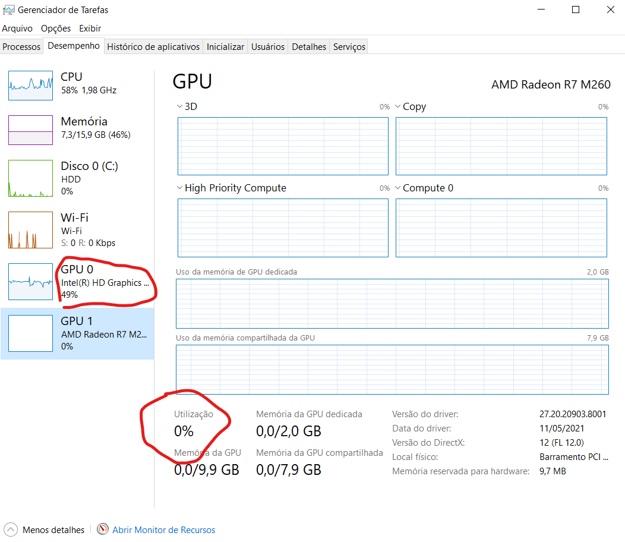
Task: Minimize the Gerenciador de Tarefas window
Action: pyautogui.click(x=541, y=10)
